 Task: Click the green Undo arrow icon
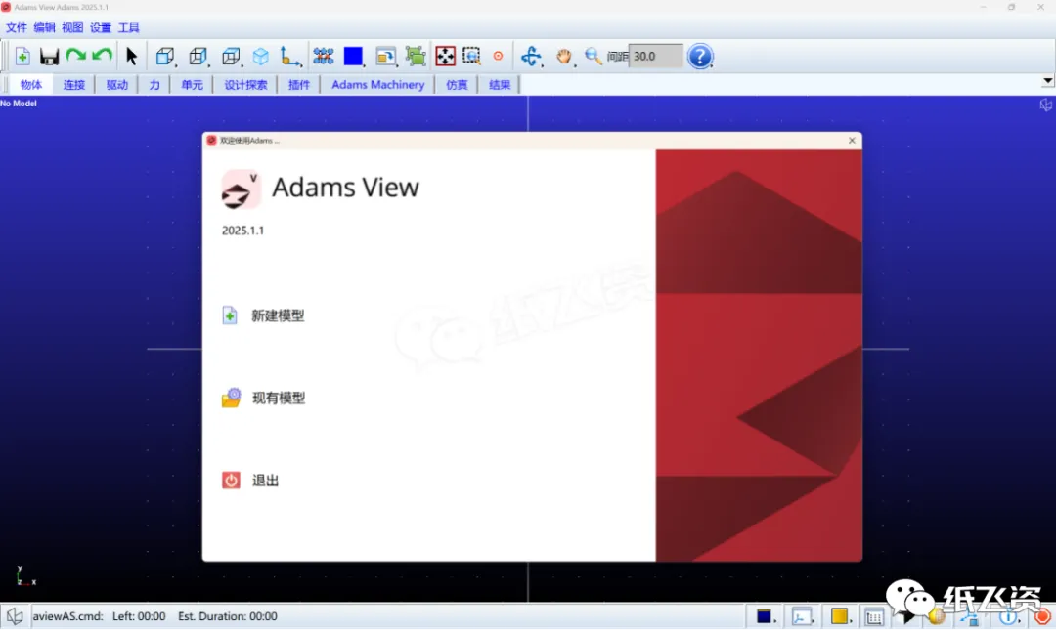103,56
